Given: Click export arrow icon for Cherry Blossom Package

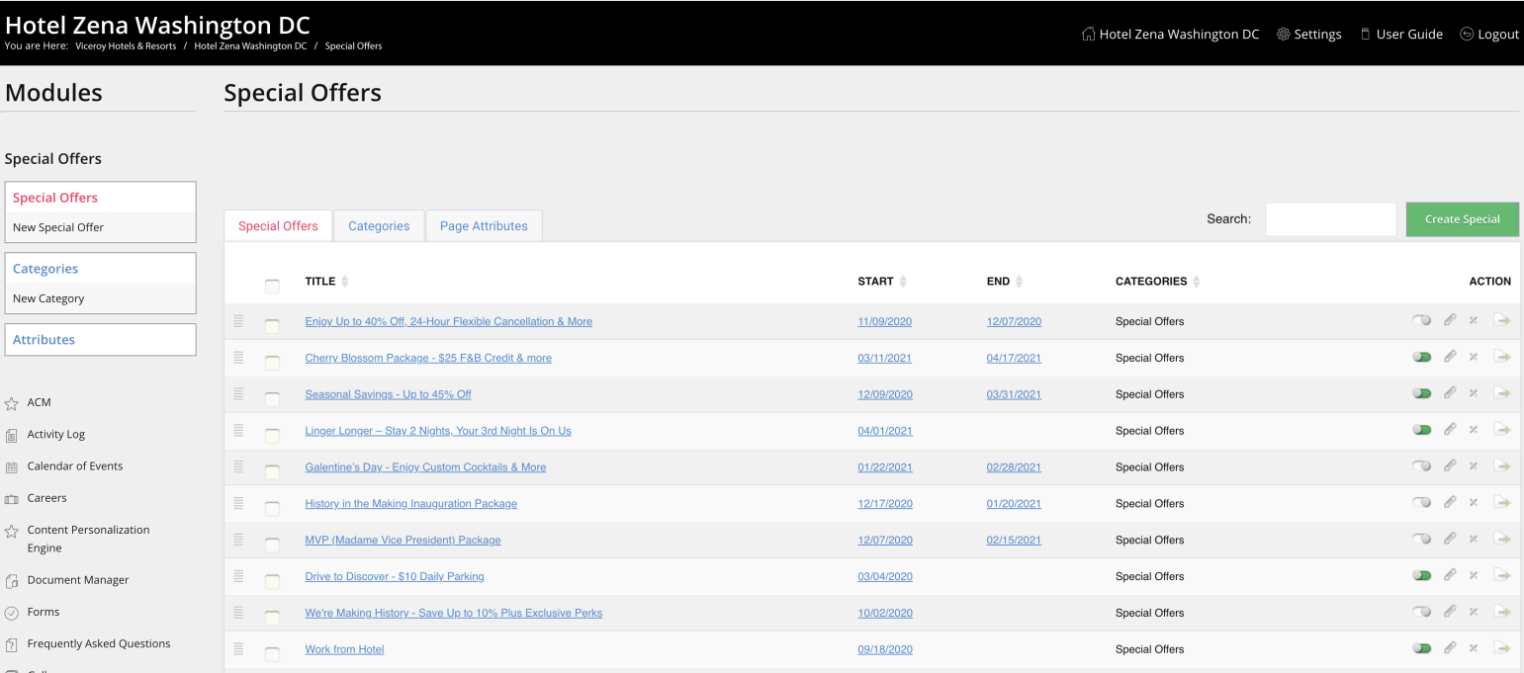Looking at the screenshot, I should (x=1502, y=357).
